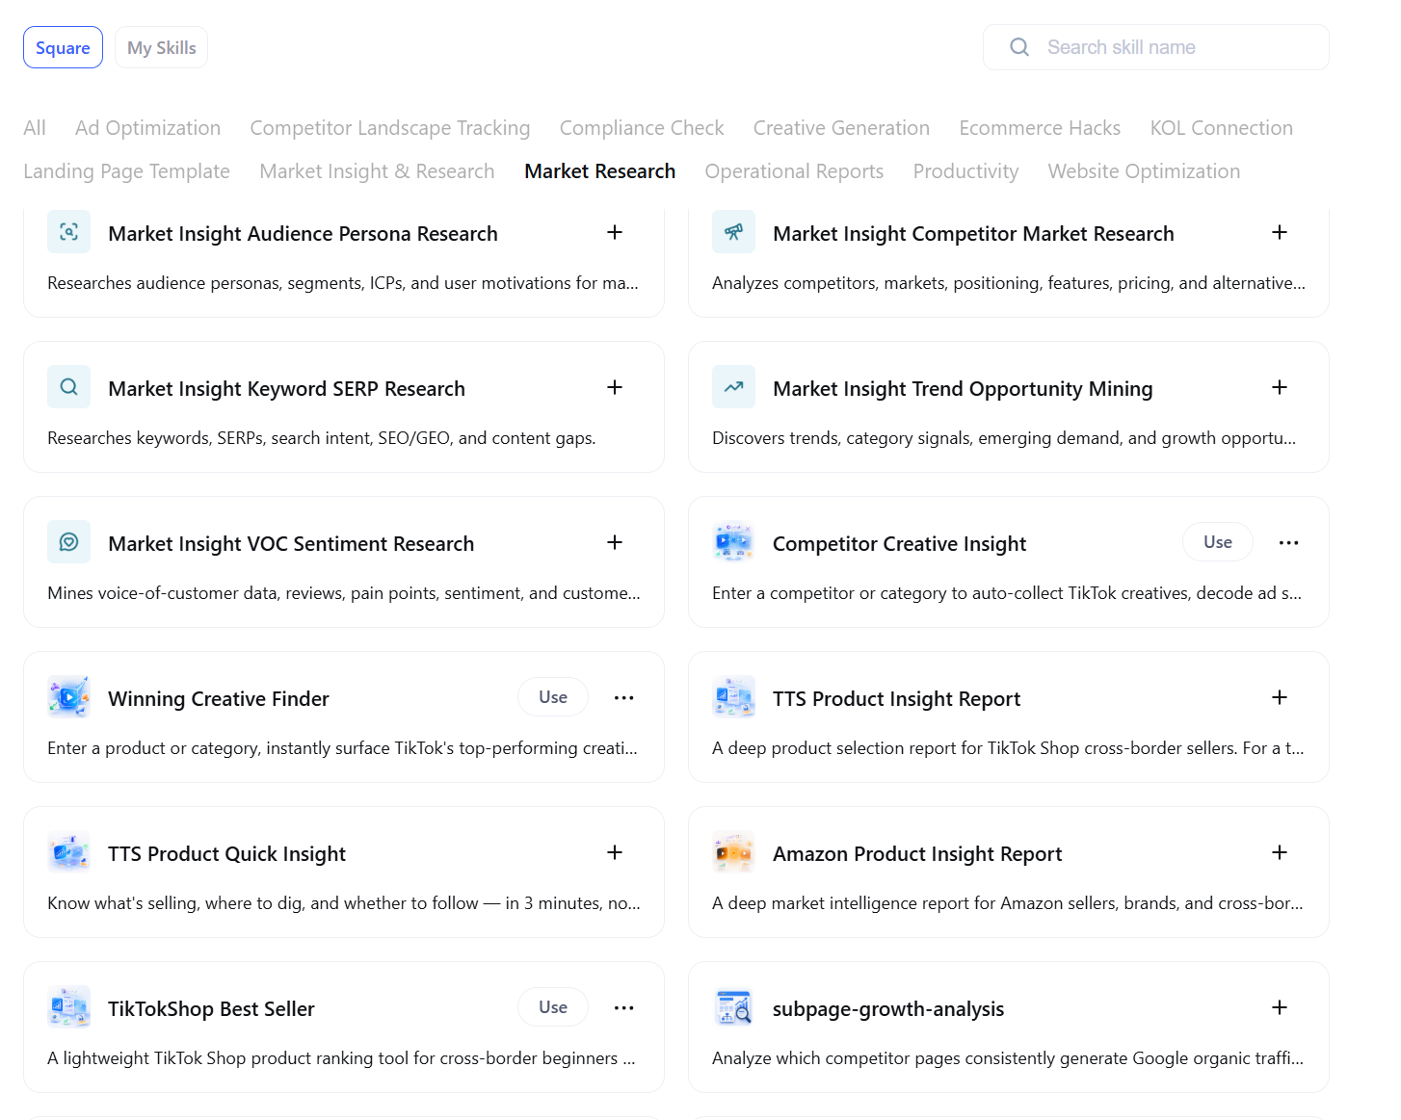The image size is (1401, 1120).
Task: Click the TTS Product Insight Report icon
Action: point(733,697)
